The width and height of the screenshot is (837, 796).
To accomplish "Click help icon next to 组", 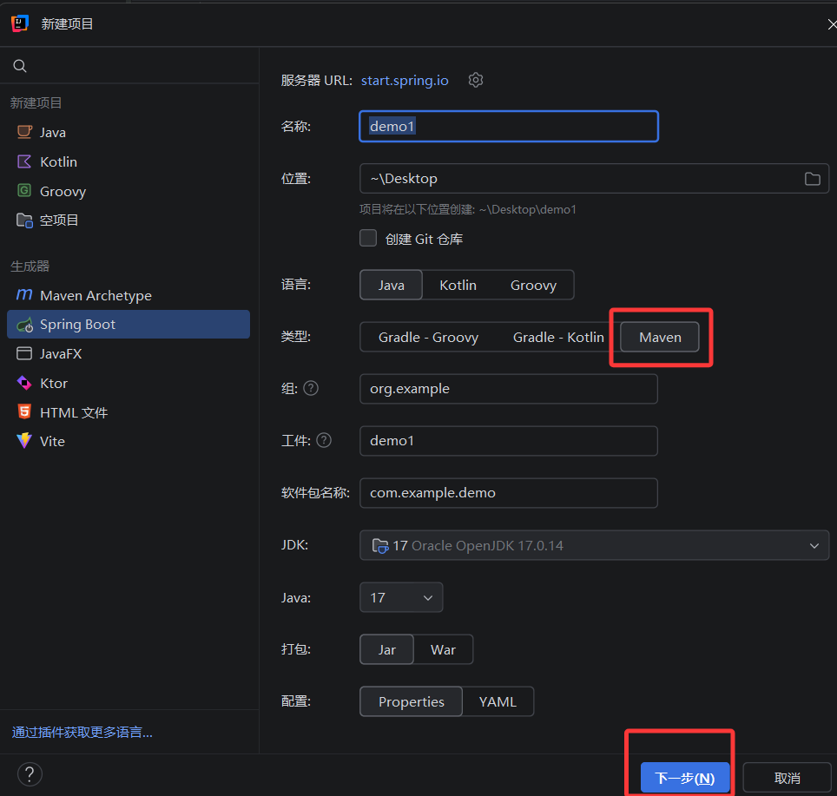I will [x=311, y=388].
